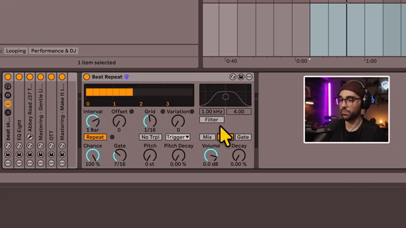Click the Offset knob
This screenshot has width=406, height=228.
click(119, 121)
